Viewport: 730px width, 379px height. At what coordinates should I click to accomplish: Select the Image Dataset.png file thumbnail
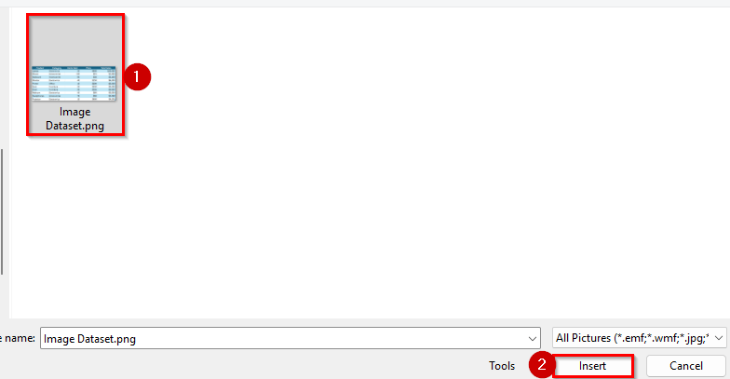tap(74, 74)
